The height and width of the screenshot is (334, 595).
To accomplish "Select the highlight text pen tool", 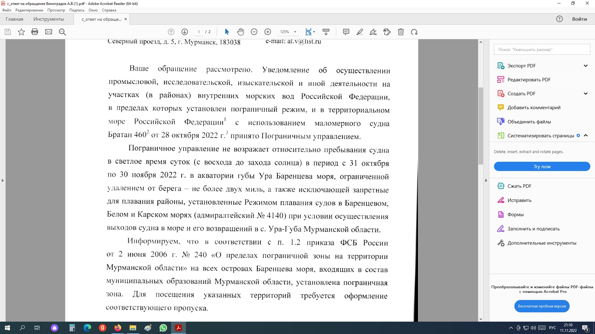I will [x=360, y=32].
